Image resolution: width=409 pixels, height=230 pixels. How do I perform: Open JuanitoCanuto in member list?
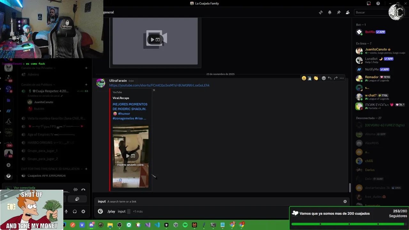pyautogui.click(x=380, y=51)
